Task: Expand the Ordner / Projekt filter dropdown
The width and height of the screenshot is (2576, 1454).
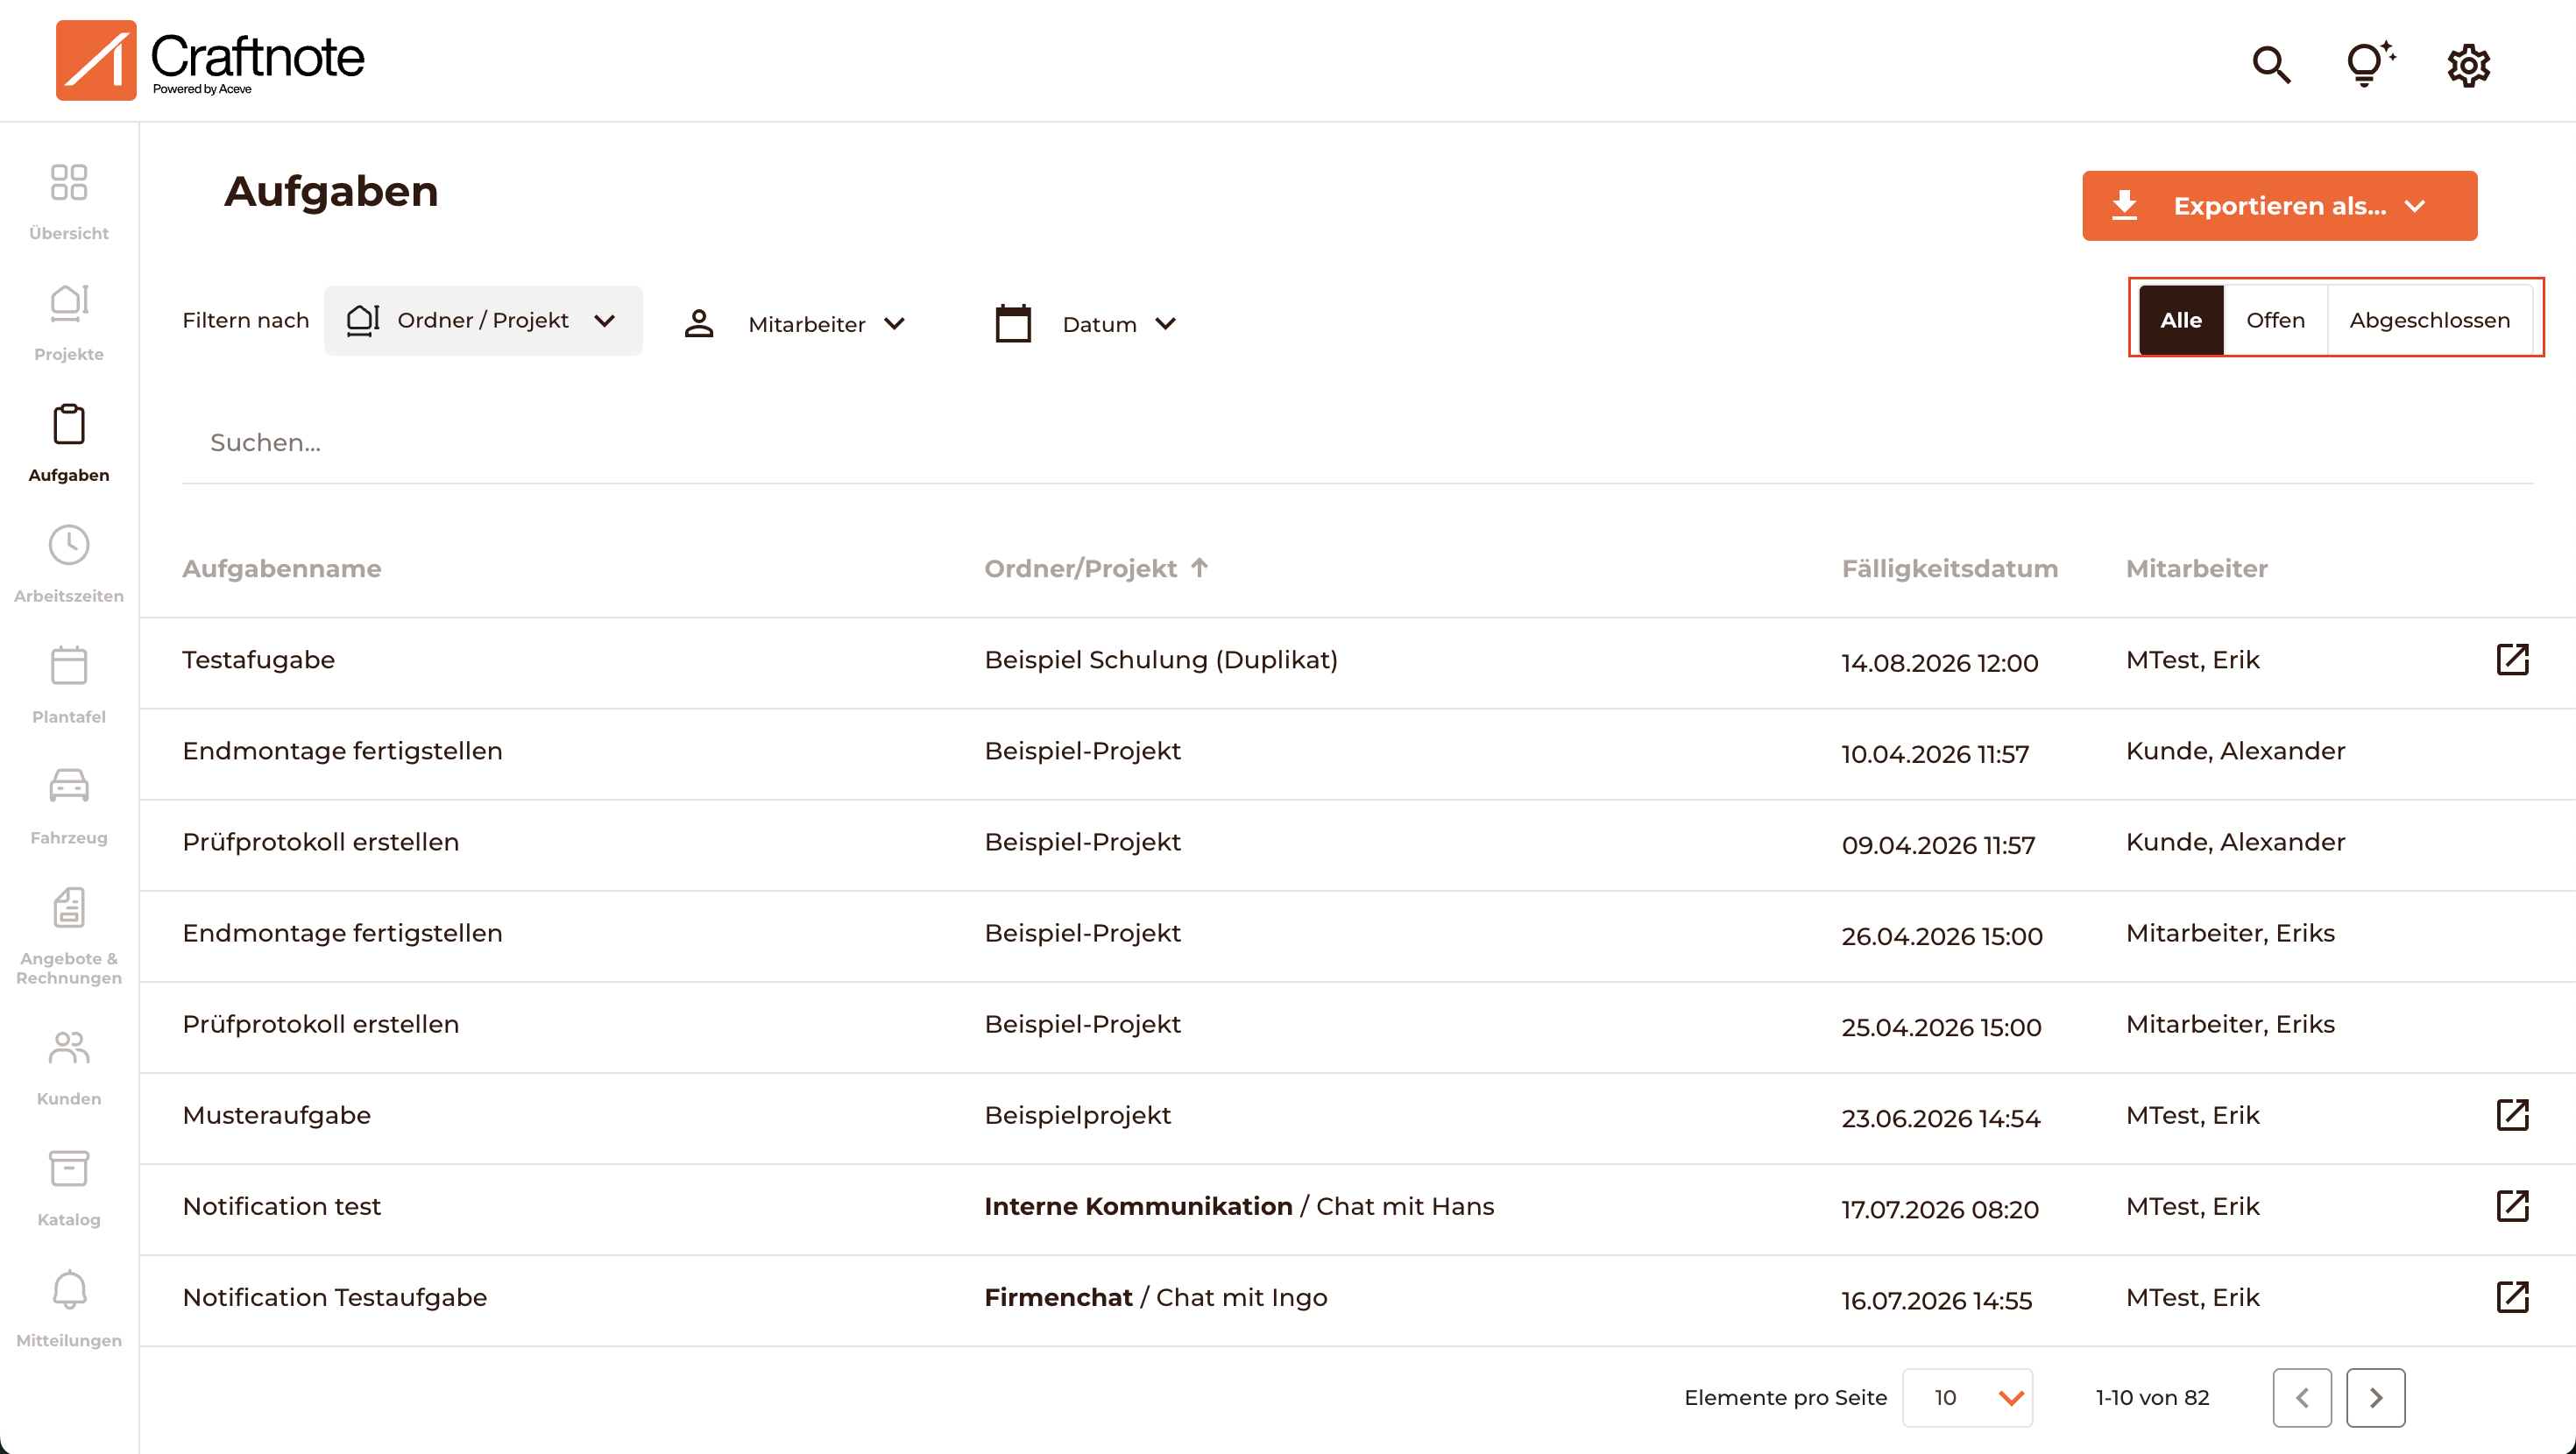Action: pos(483,320)
